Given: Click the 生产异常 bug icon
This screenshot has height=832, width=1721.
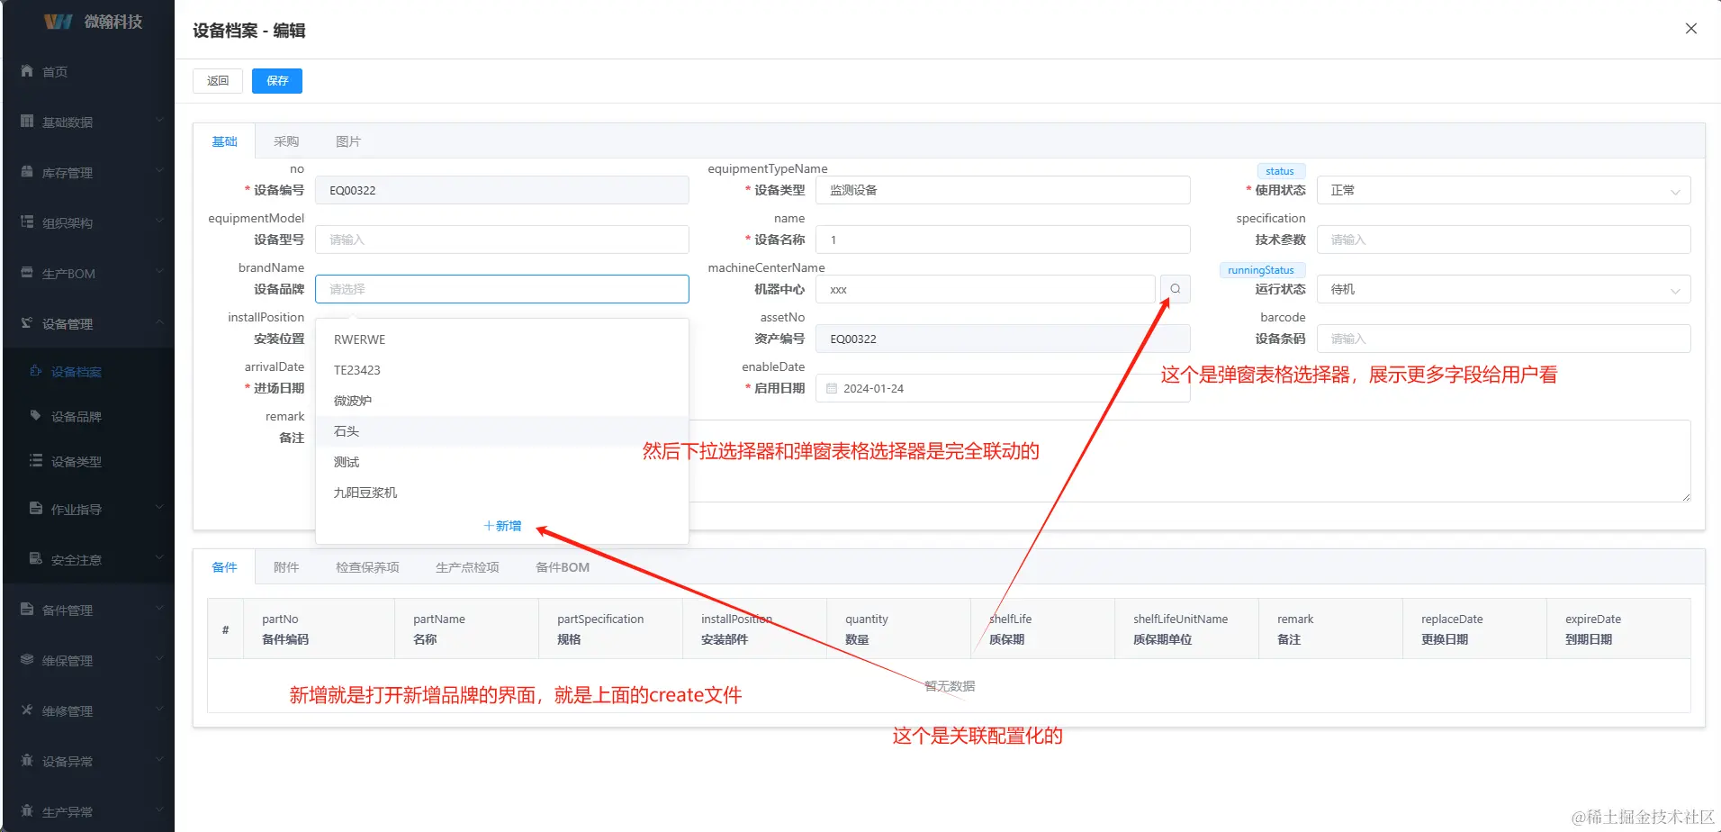Looking at the screenshot, I should coord(27,810).
